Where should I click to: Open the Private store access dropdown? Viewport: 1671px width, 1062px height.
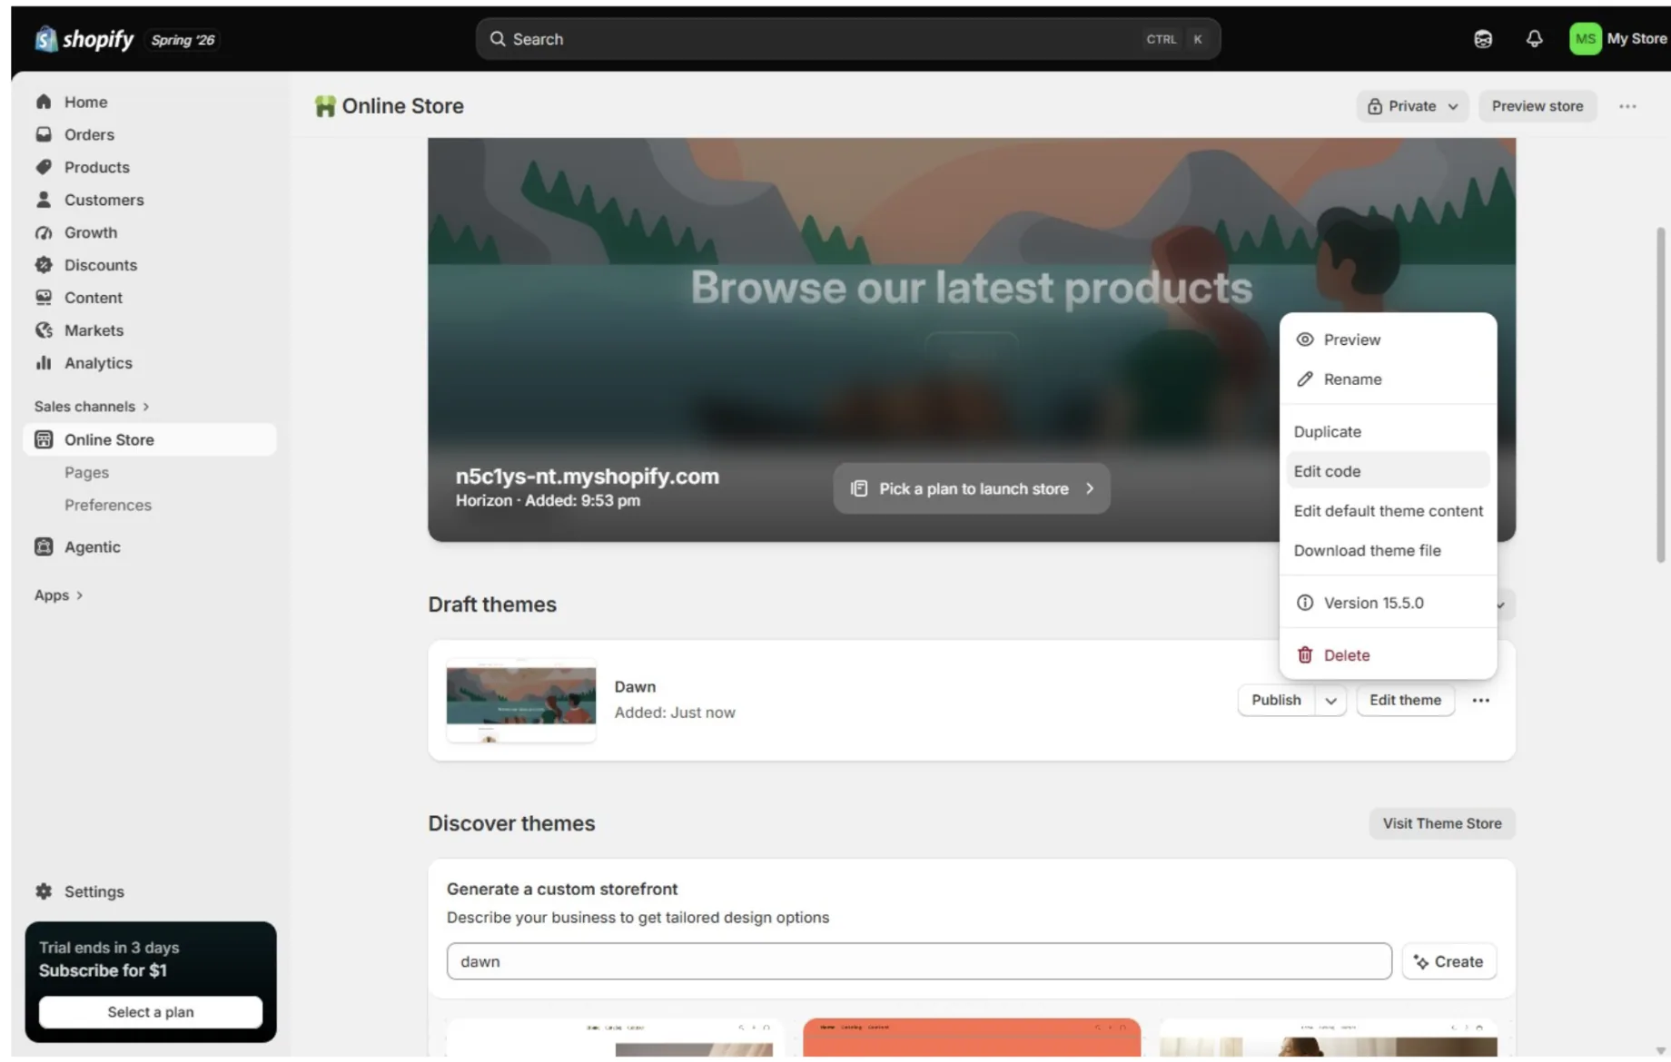(1412, 106)
